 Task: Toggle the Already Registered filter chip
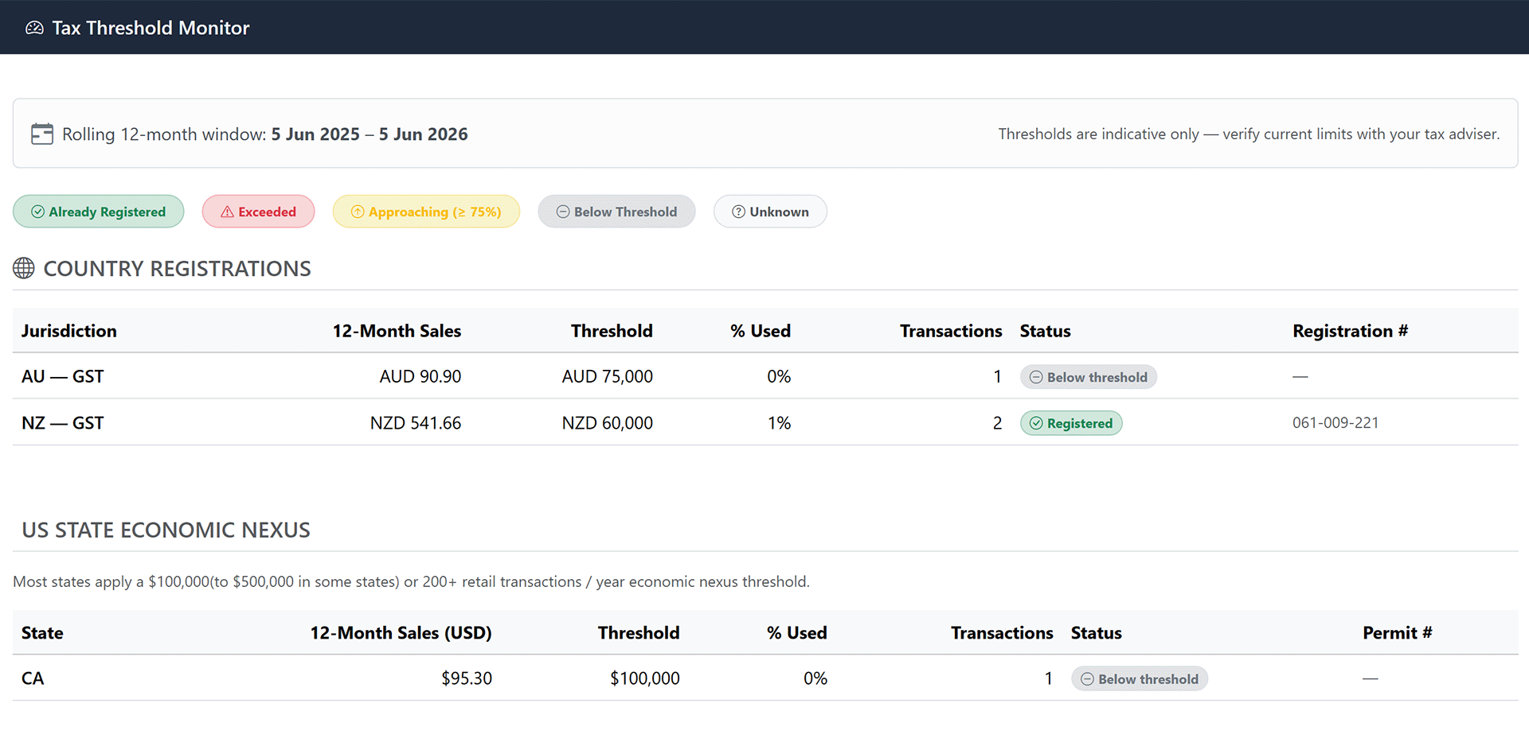(x=99, y=212)
